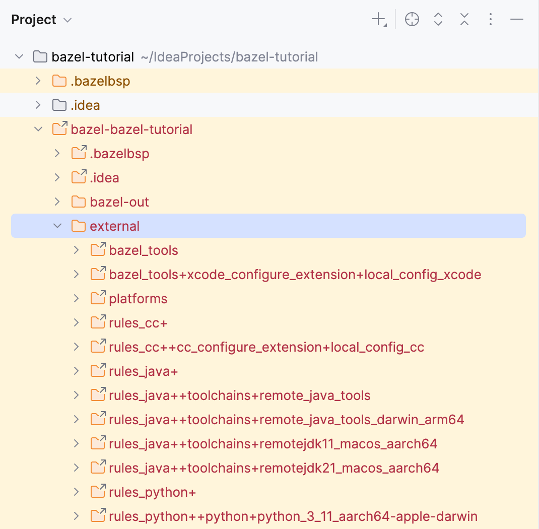Select the rules_python+ tree item
The height and width of the screenshot is (529, 539).
(152, 492)
